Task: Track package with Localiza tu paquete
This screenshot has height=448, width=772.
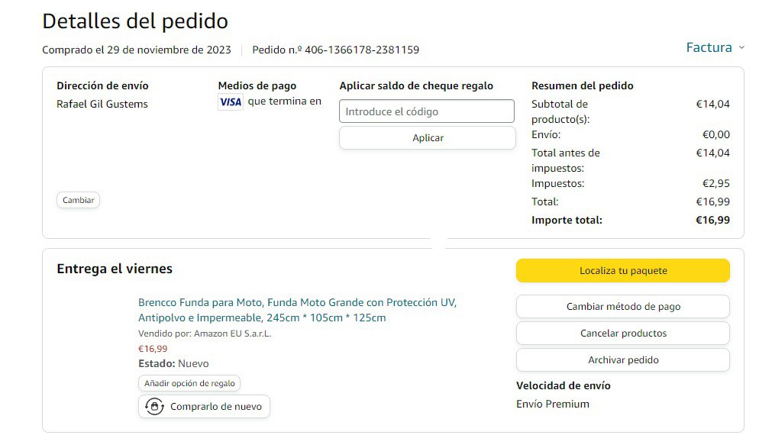Action: [622, 270]
